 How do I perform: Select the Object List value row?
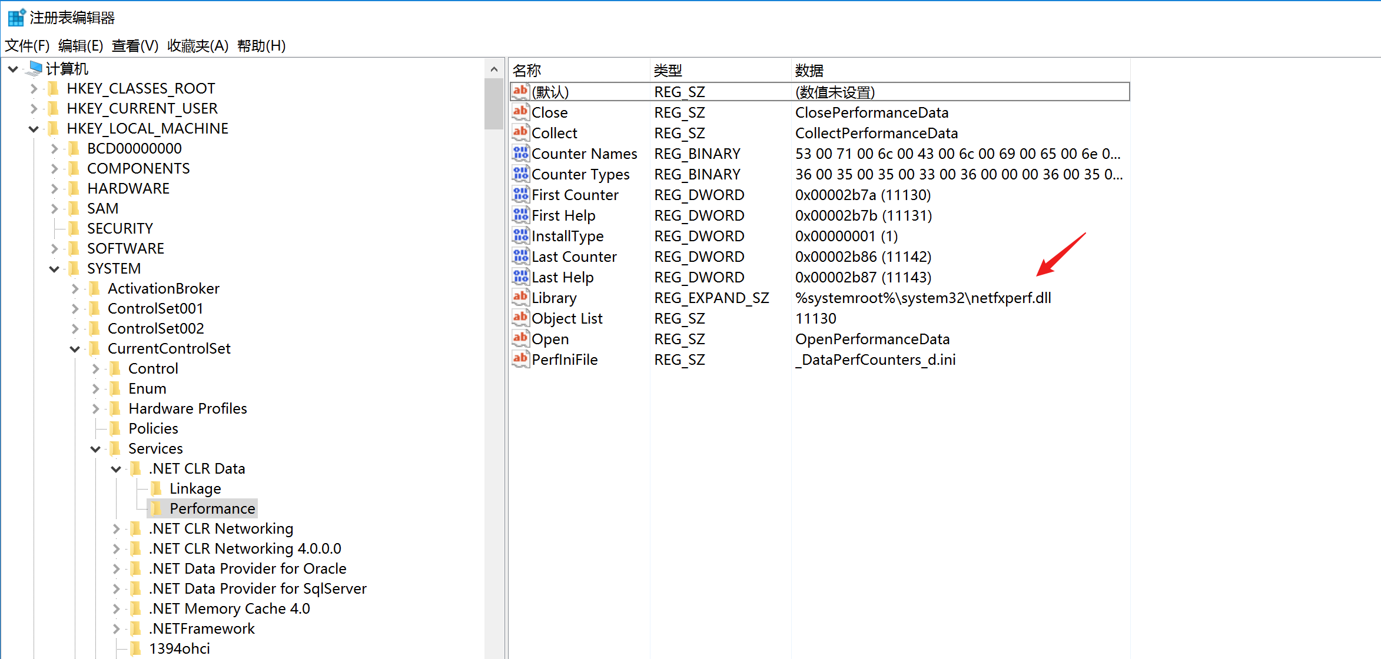pyautogui.click(x=567, y=318)
